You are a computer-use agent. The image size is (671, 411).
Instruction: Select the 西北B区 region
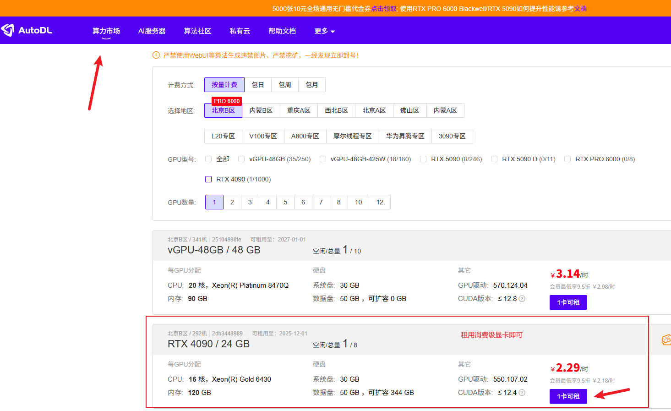[337, 110]
